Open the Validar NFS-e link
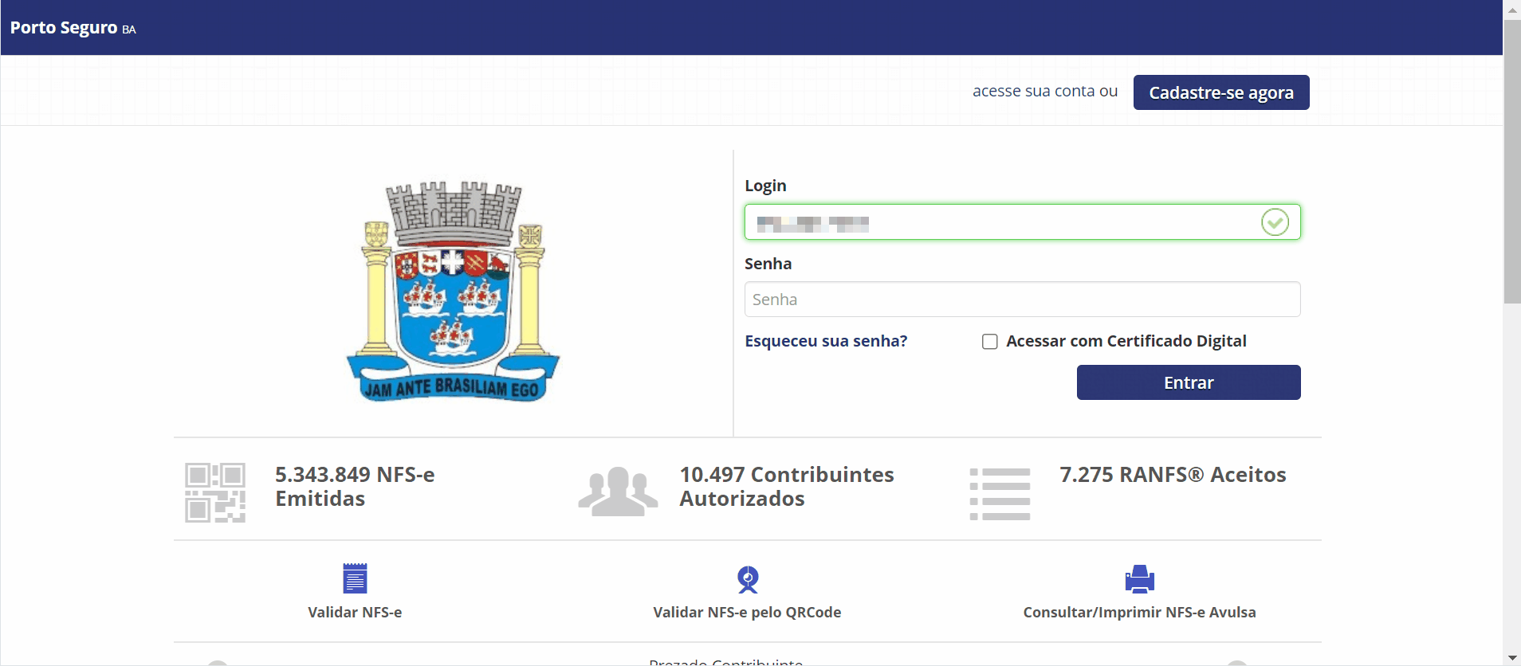Screen dimensions: 1521x666 click(x=355, y=612)
